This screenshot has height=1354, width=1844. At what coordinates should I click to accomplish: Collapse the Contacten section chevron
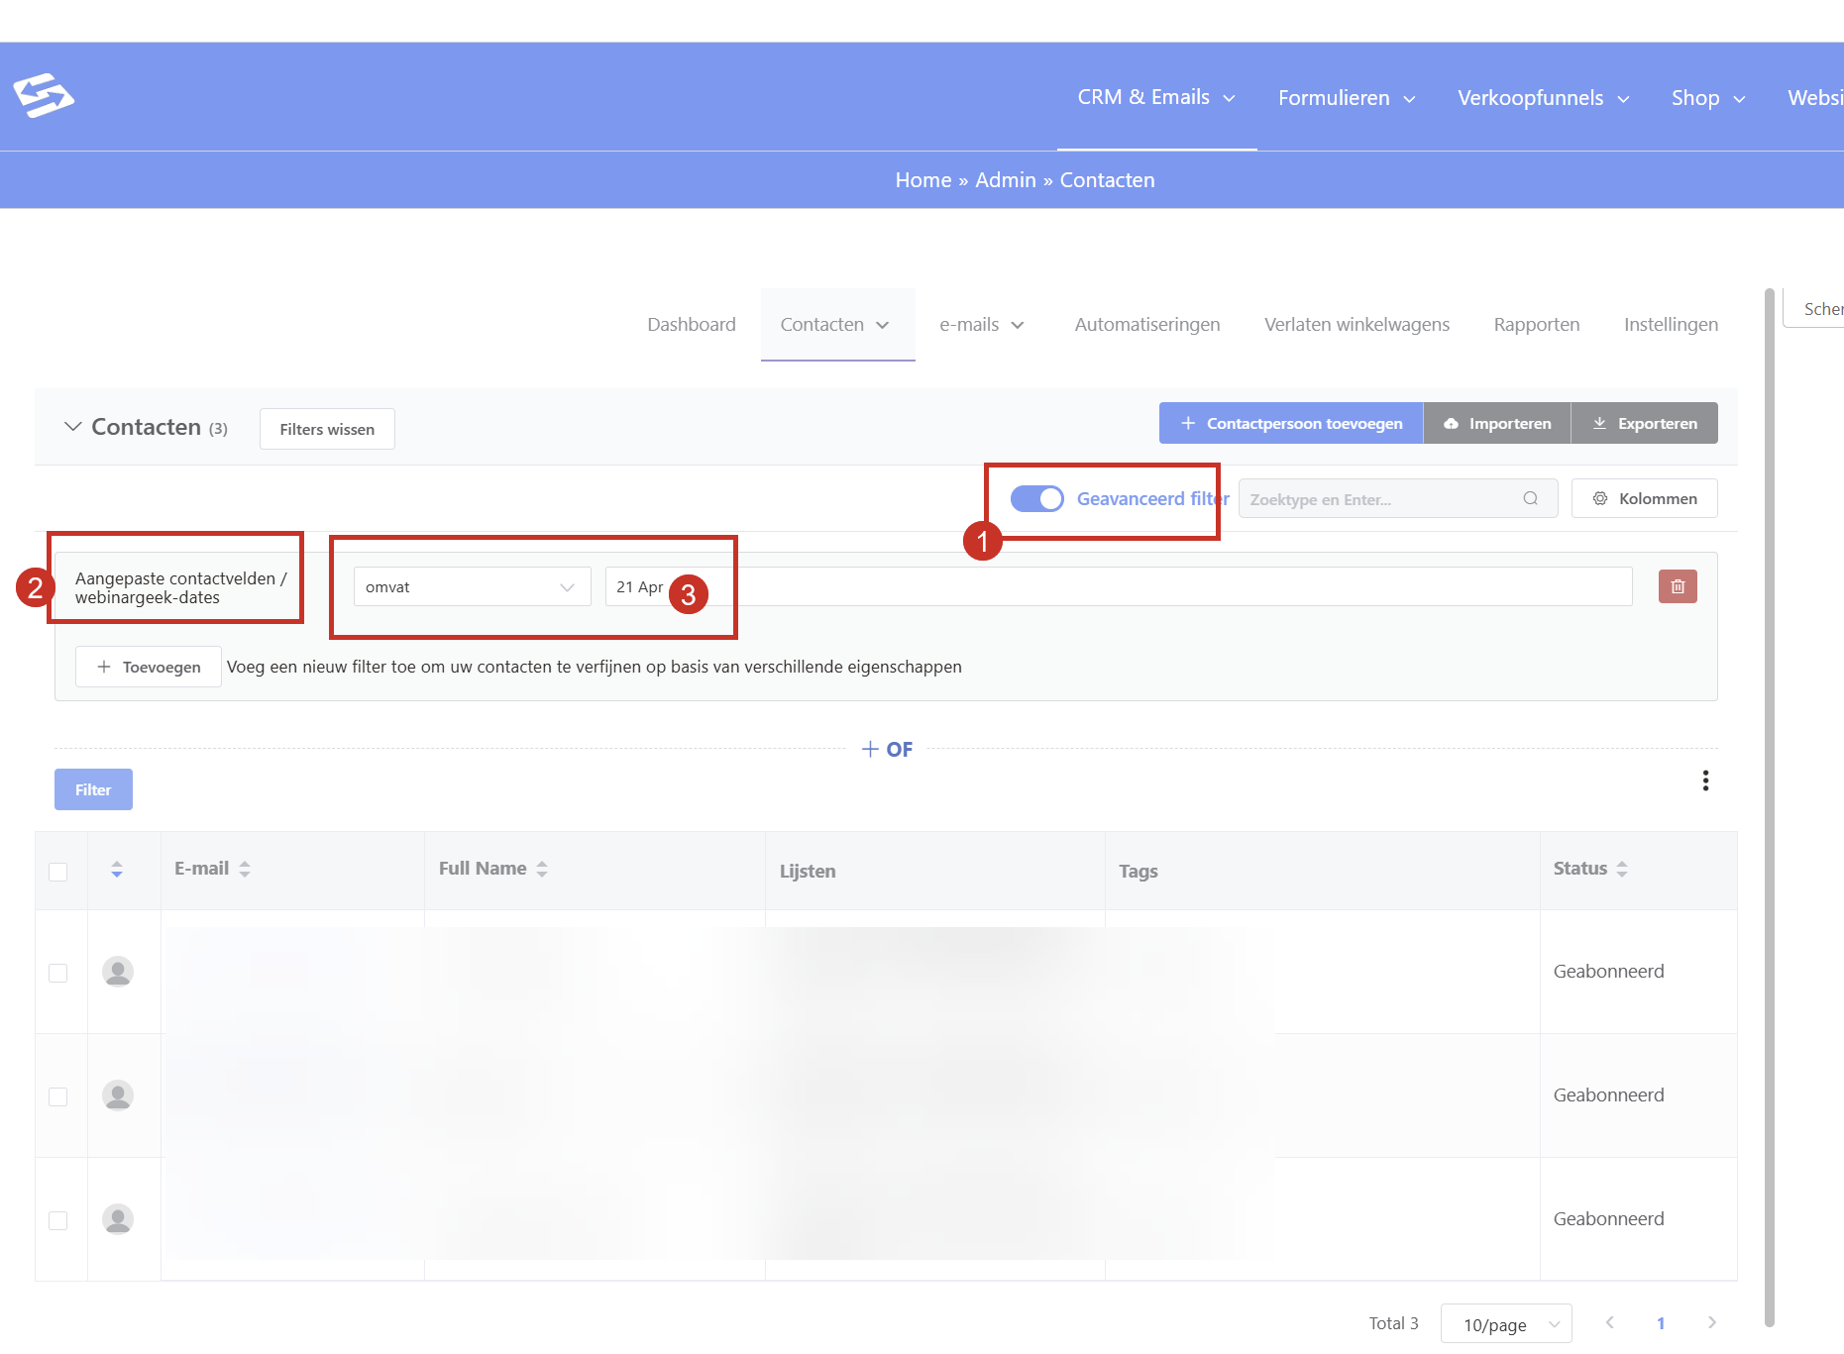point(72,427)
